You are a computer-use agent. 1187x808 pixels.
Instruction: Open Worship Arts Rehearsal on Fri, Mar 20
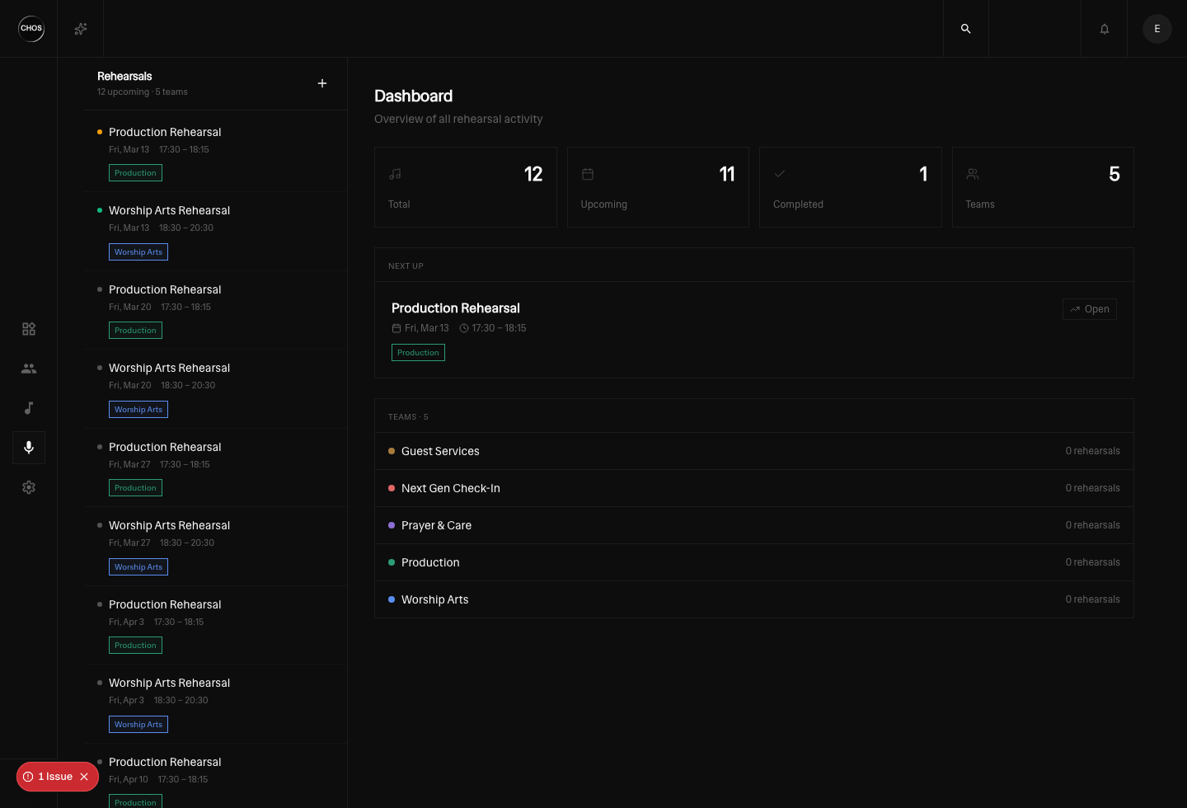click(x=216, y=389)
